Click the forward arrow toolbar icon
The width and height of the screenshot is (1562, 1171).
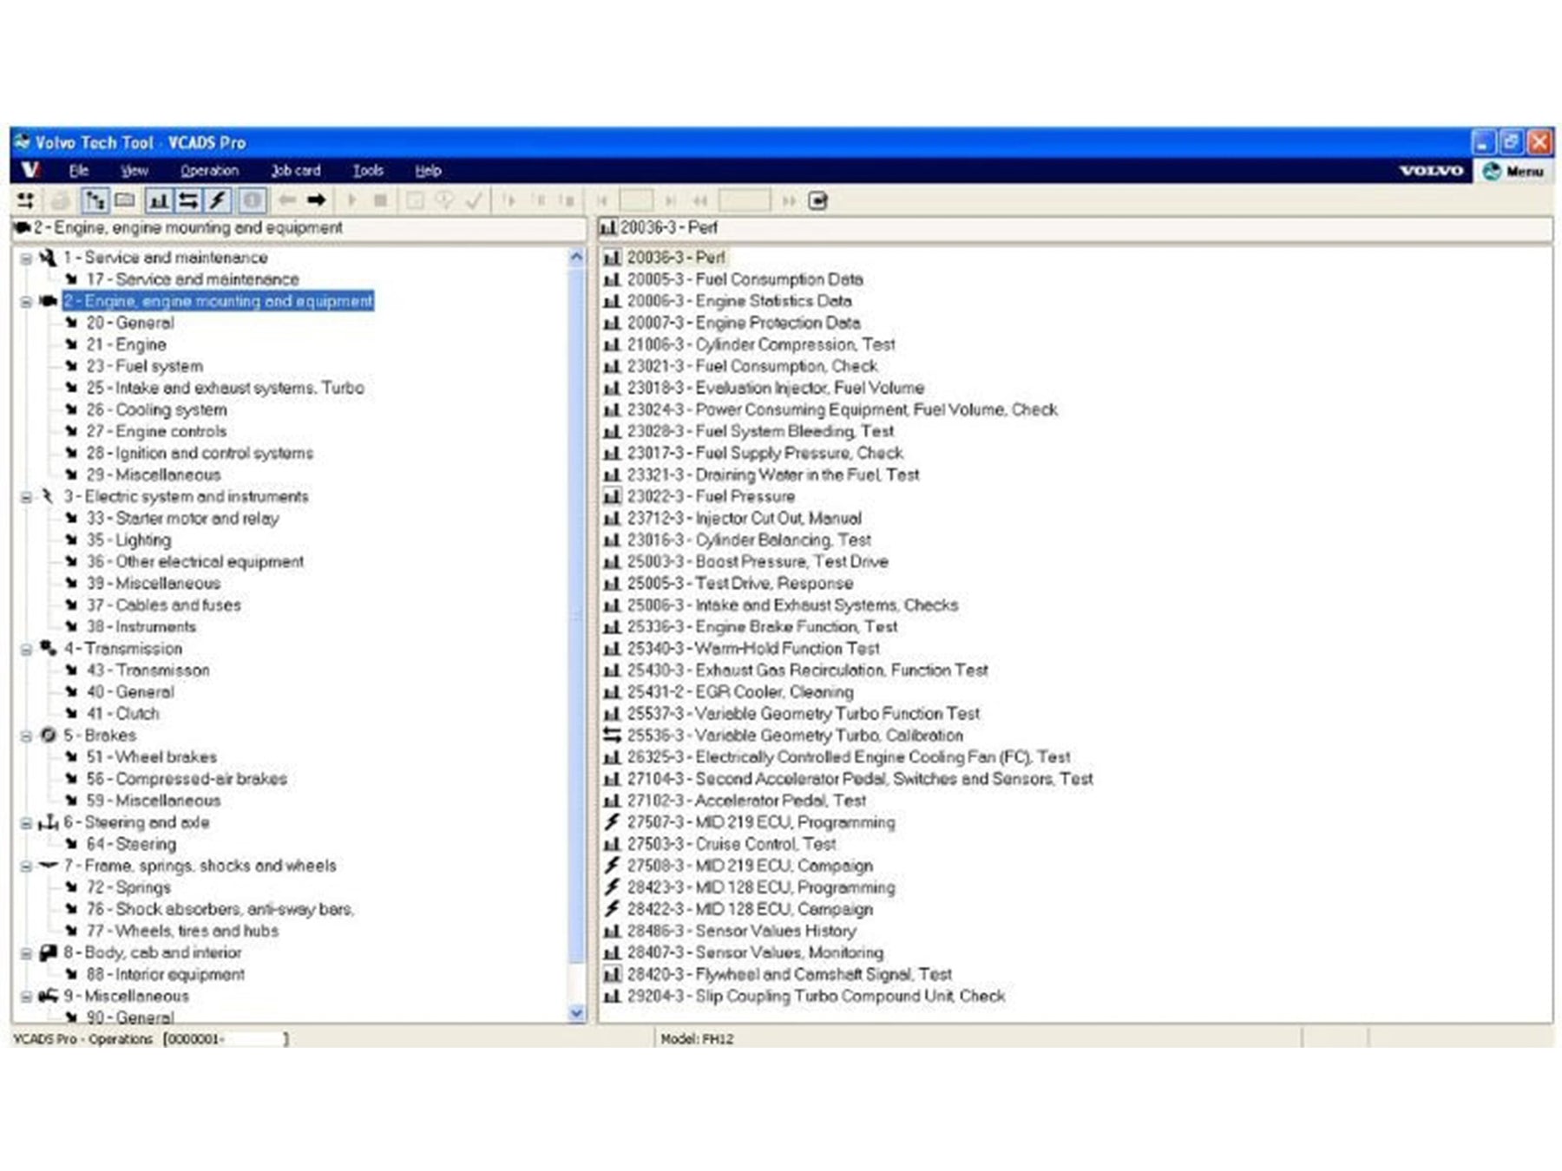tap(317, 201)
